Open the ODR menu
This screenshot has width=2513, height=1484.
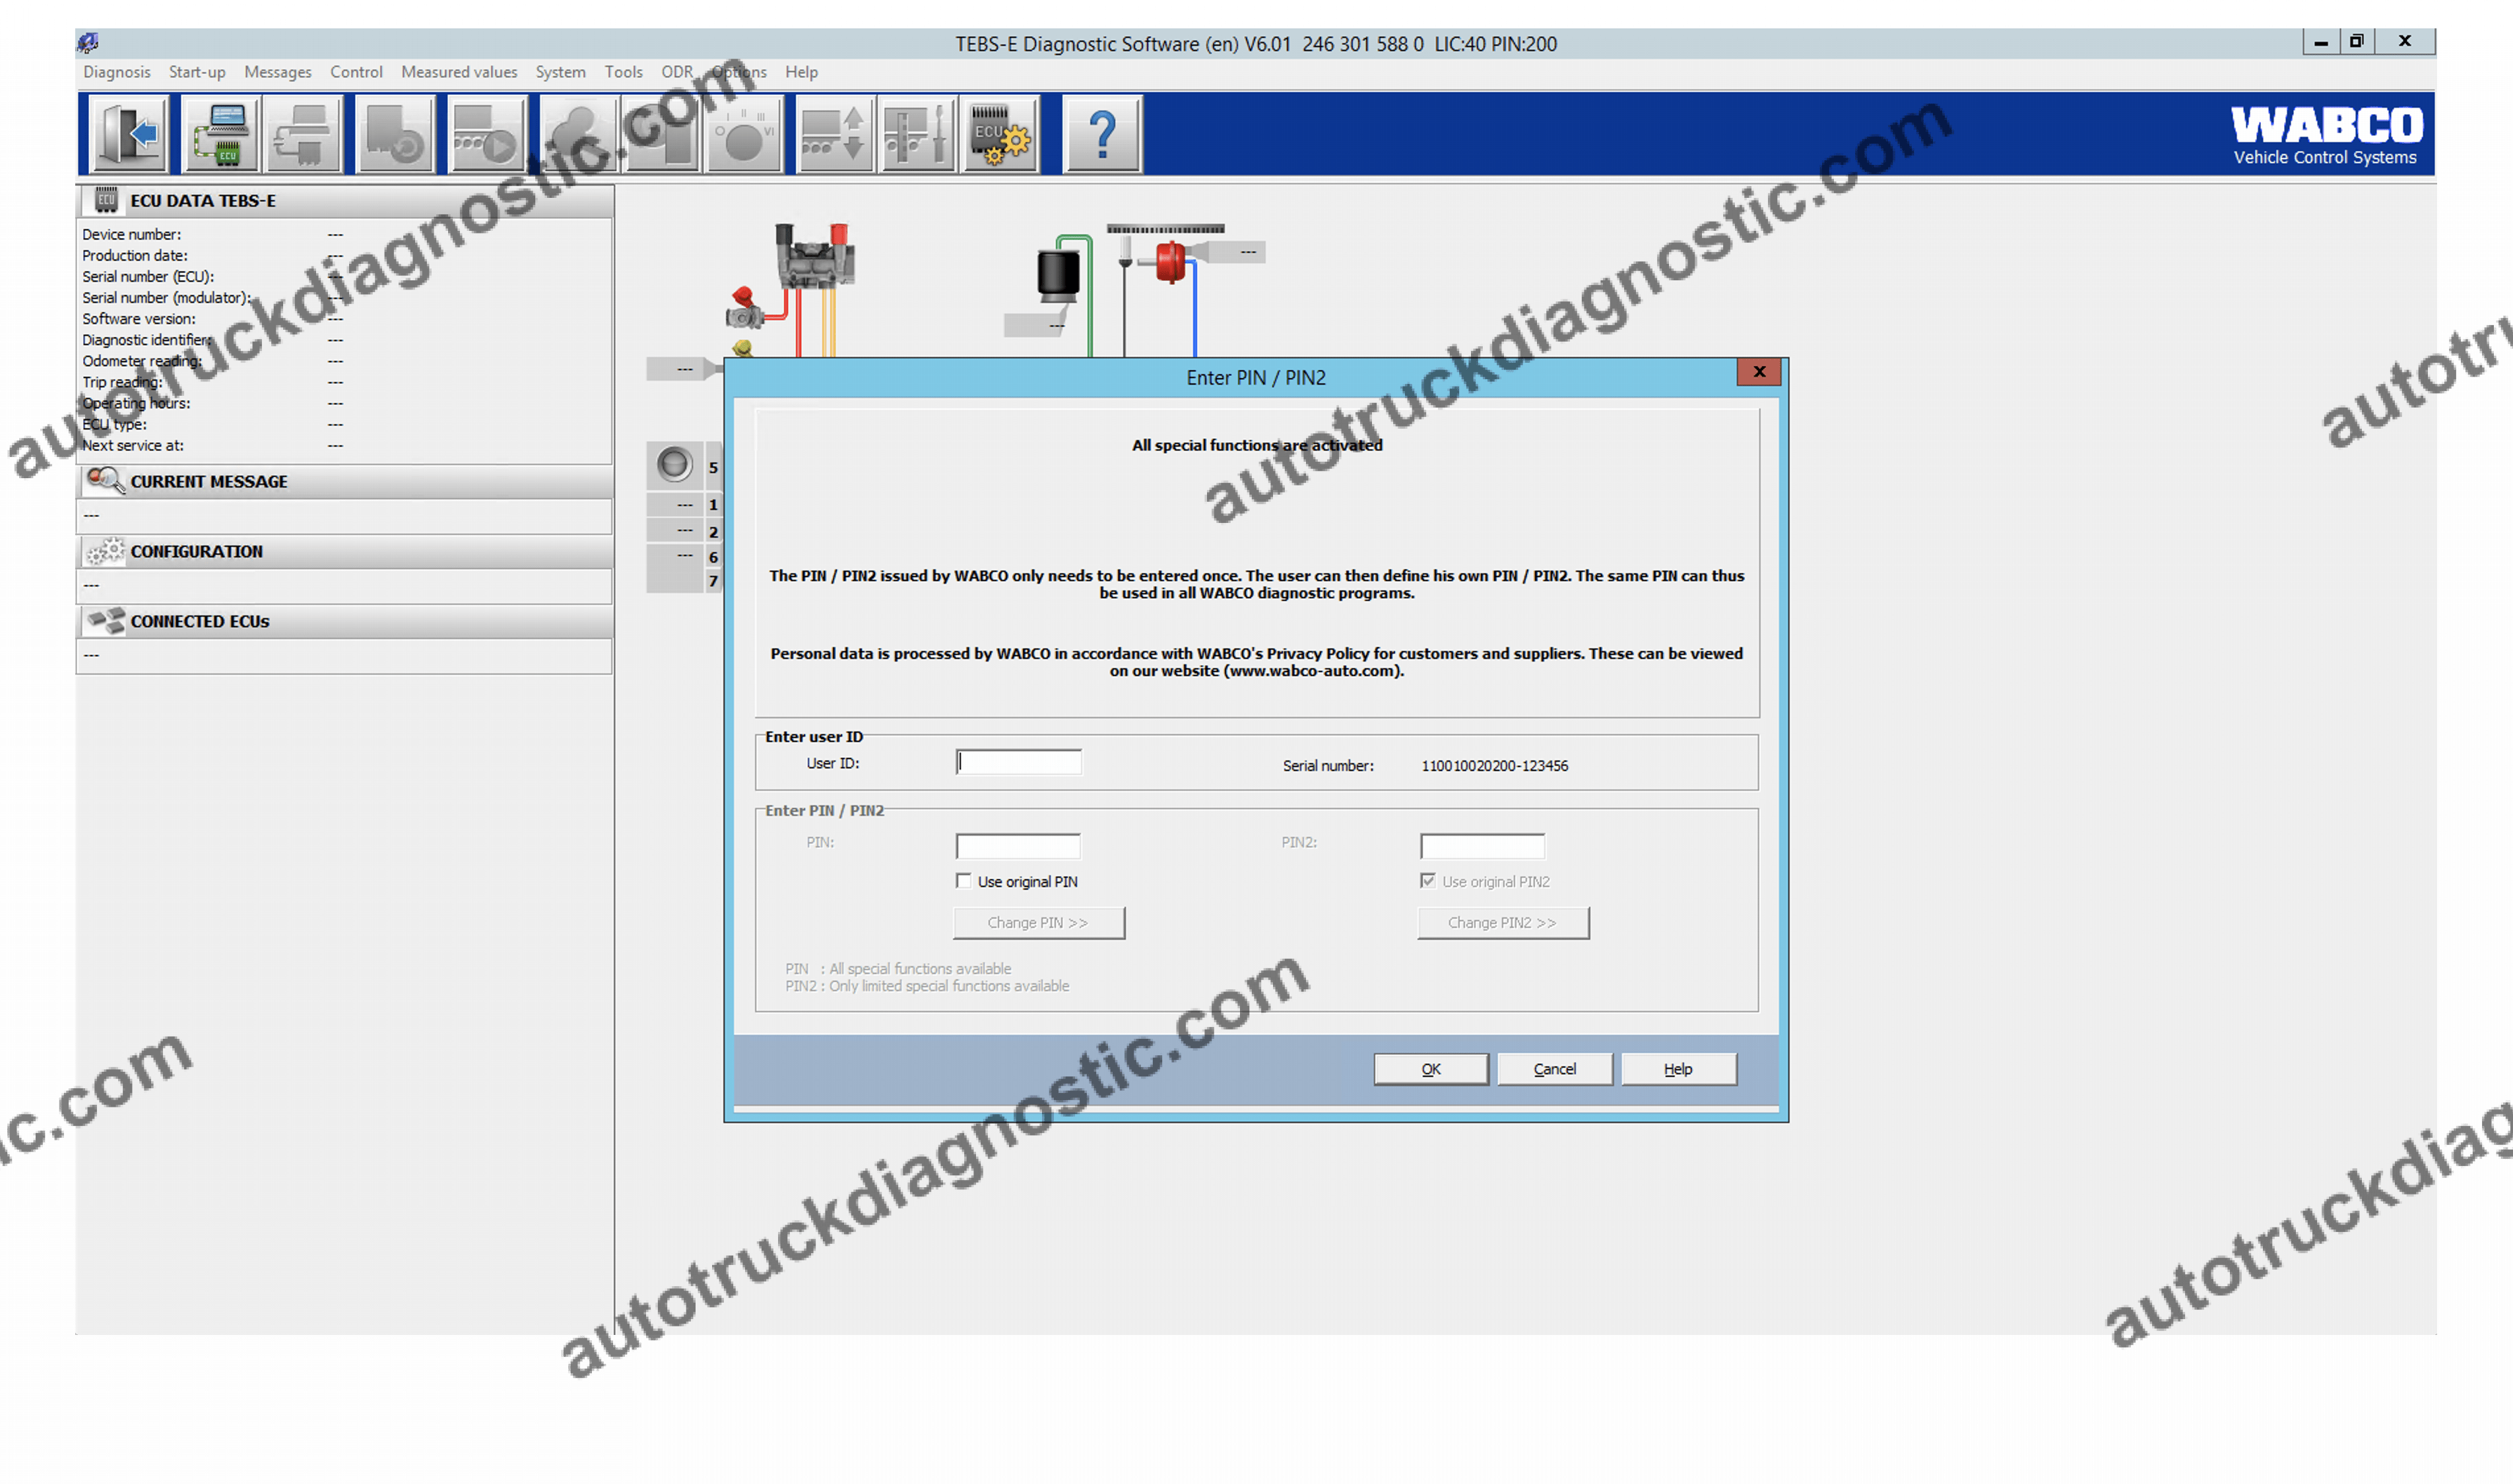[676, 71]
